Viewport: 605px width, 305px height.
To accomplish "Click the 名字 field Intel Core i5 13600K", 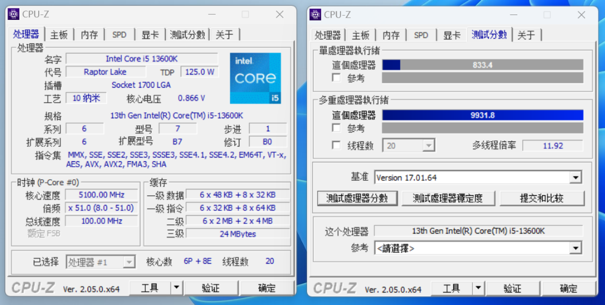I will pos(141,59).
